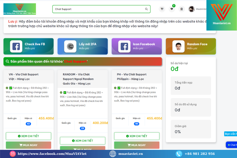Click the mail icon in bottom banner

point(13,154)
